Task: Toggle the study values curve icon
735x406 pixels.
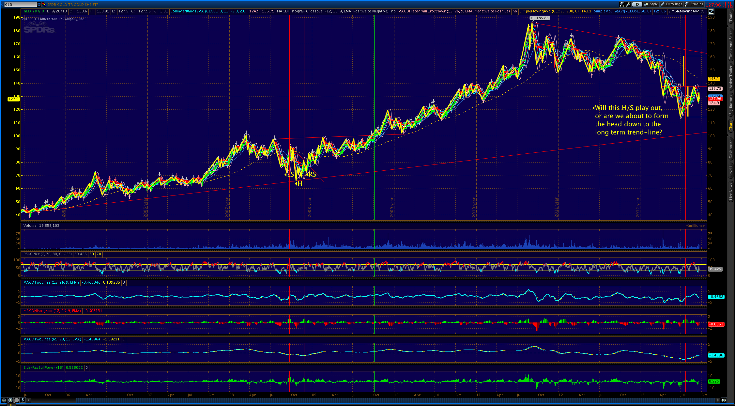Action: (x=711, y=11)
